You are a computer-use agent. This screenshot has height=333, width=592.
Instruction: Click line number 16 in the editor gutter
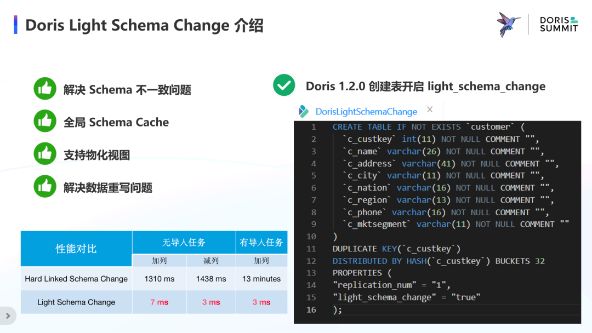(x=311, y=309)
